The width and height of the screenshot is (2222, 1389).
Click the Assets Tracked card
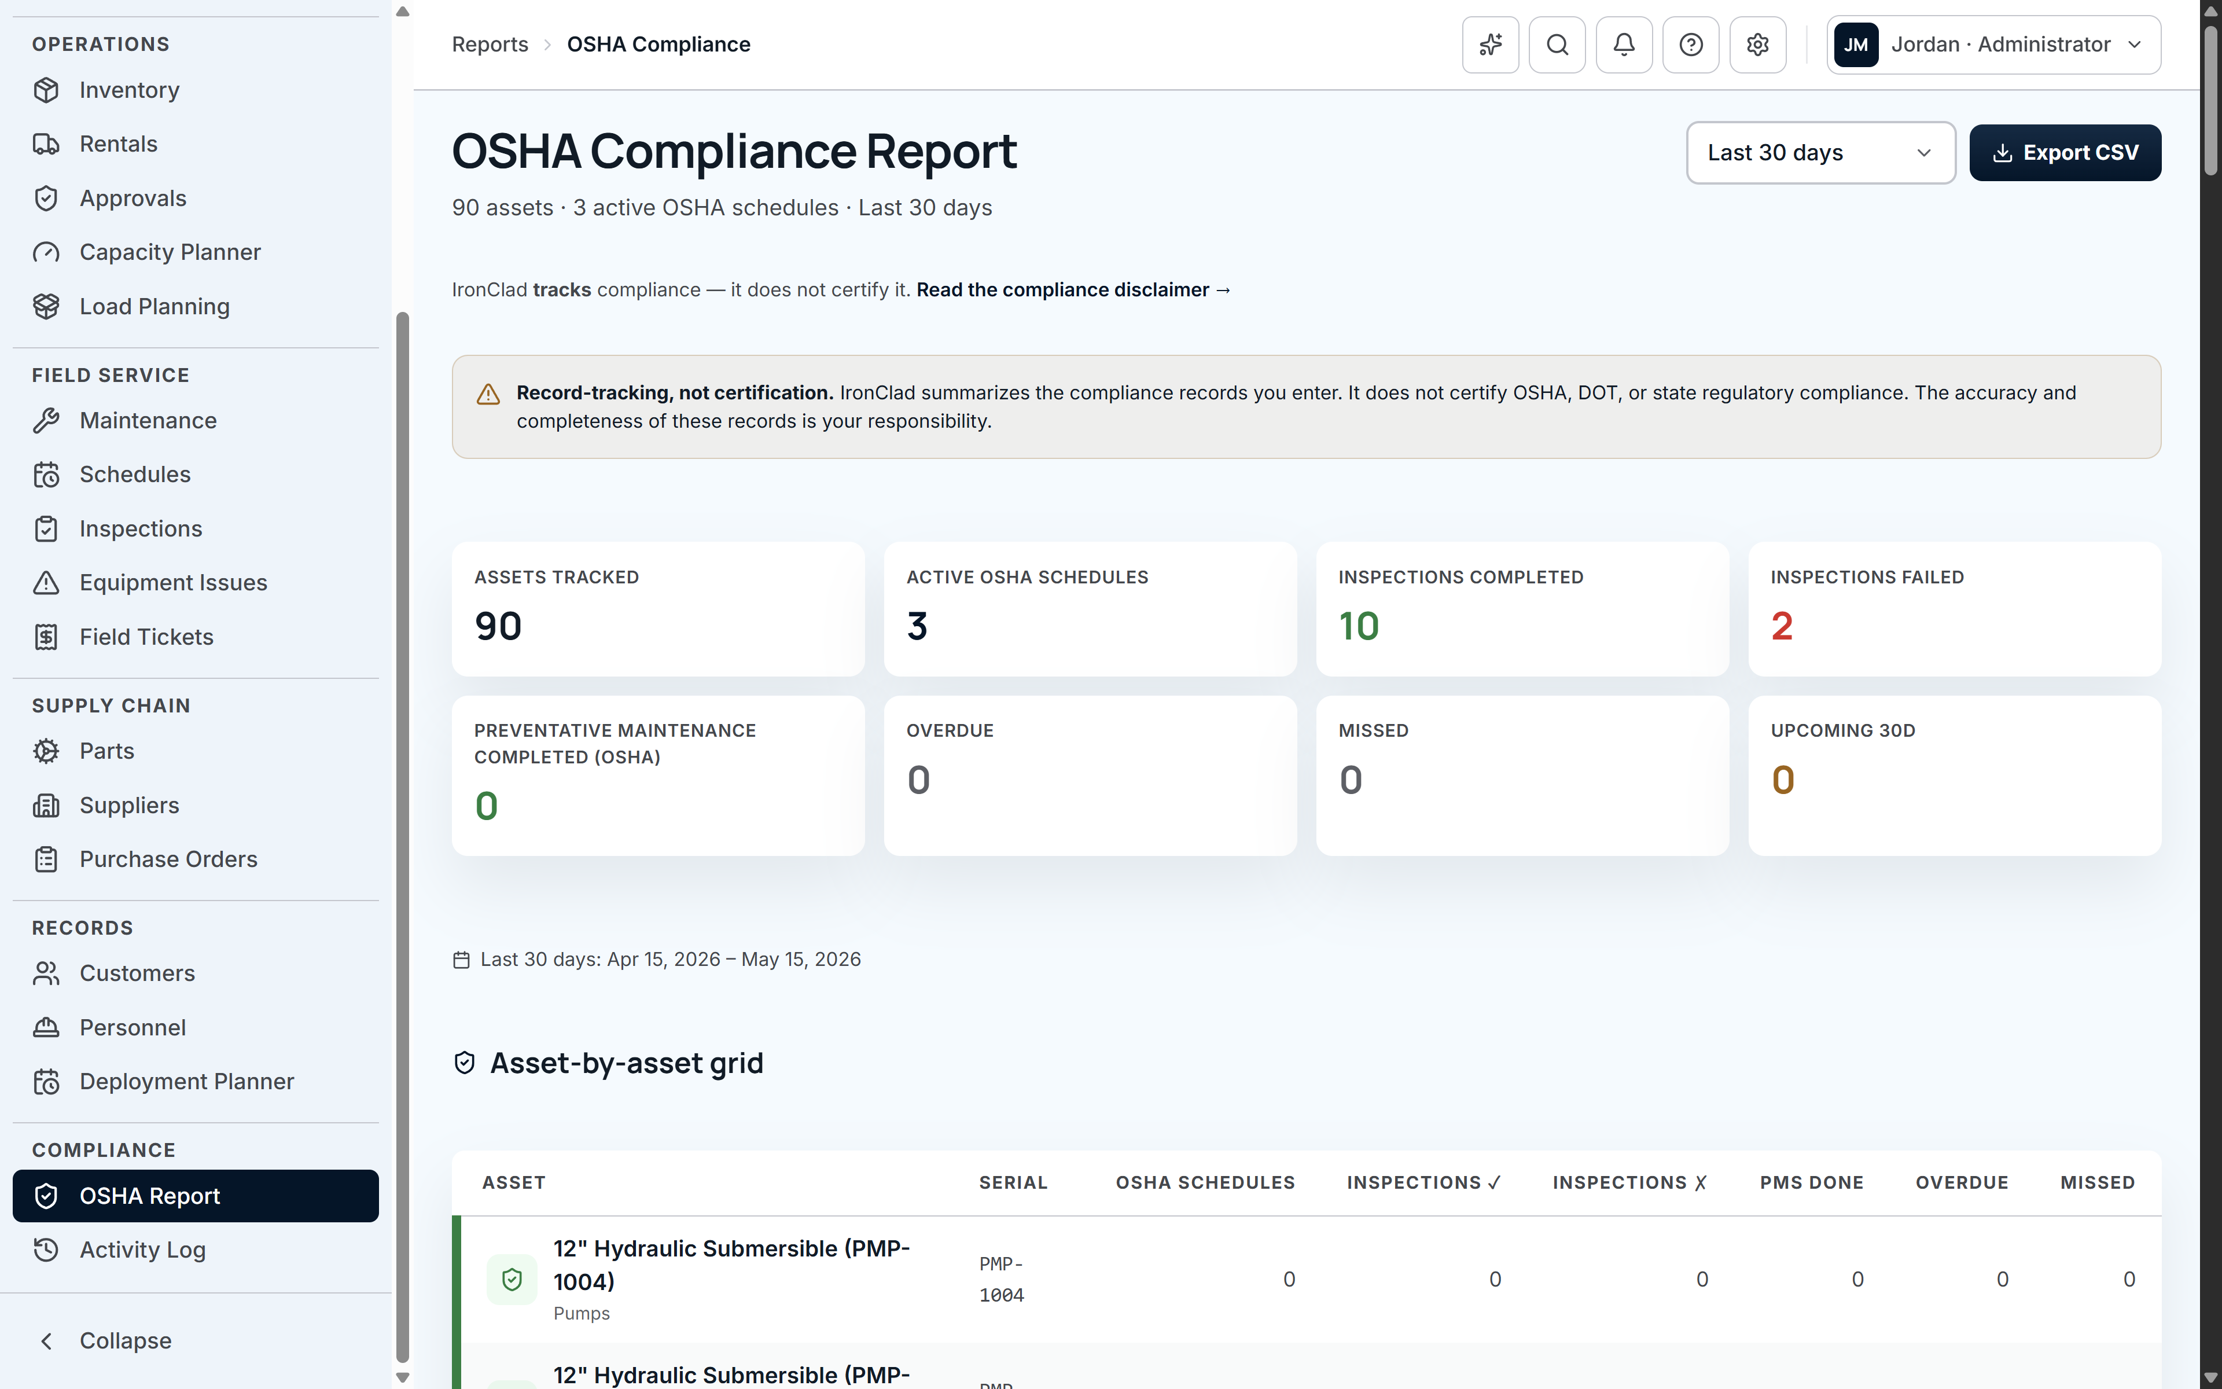(x=658, y=609)
